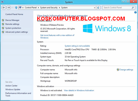Click 32-bit Operating System text
The height and width of the screenshot is (101, 138).
(75, 57)
